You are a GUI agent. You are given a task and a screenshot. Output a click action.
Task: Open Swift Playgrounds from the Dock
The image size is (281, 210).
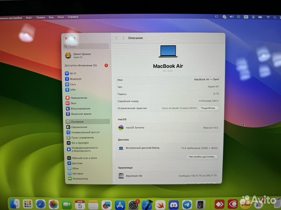[x=160, y=205]
